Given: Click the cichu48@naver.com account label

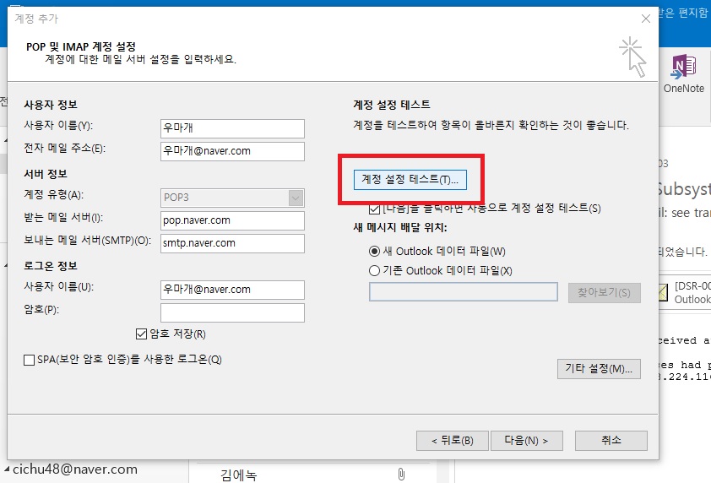Looking at the screenshot, I should [x=75, y=469].
